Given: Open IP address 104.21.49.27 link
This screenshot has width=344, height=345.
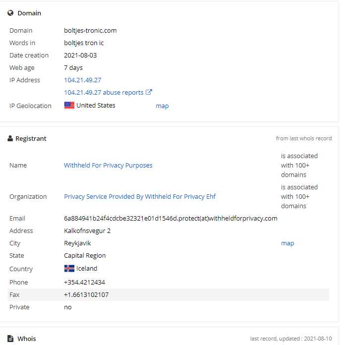Looking at the screenshot, I should coord(83,80).
